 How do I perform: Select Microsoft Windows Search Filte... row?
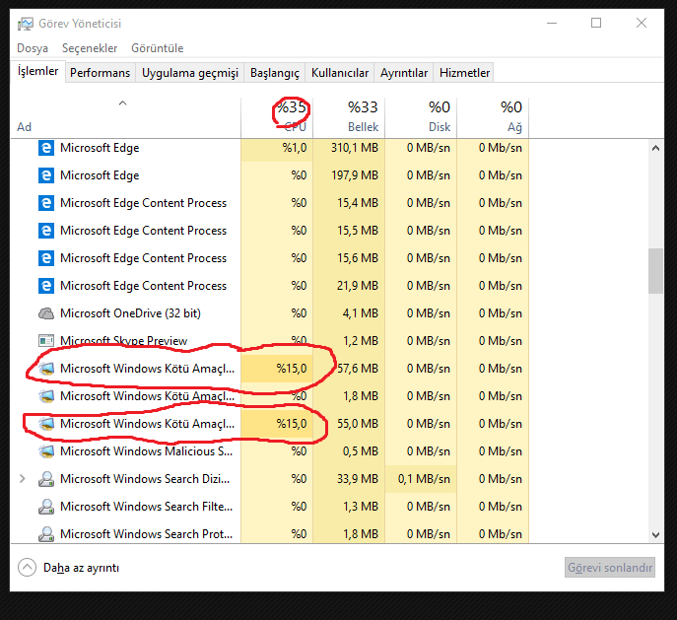pyautogui.click(x=270, y=507)
